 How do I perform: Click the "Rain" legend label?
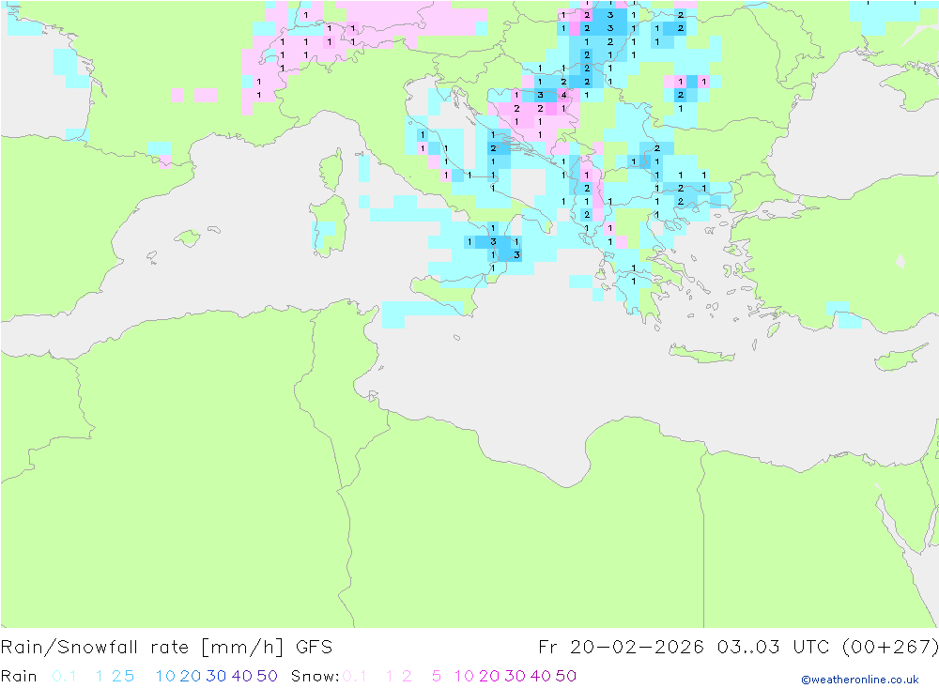(19, 676)
